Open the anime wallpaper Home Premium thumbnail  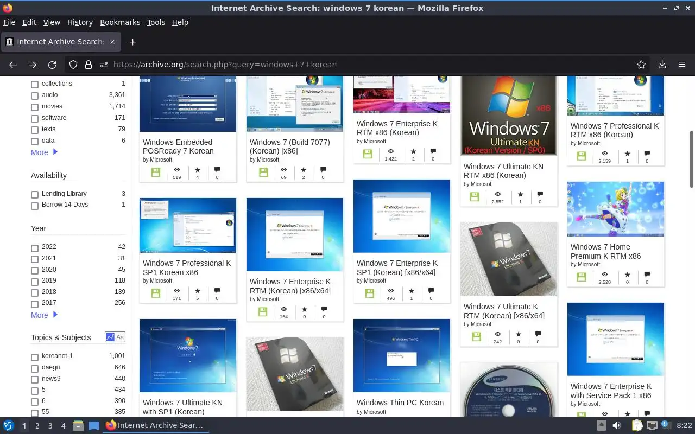click(616, 209)
